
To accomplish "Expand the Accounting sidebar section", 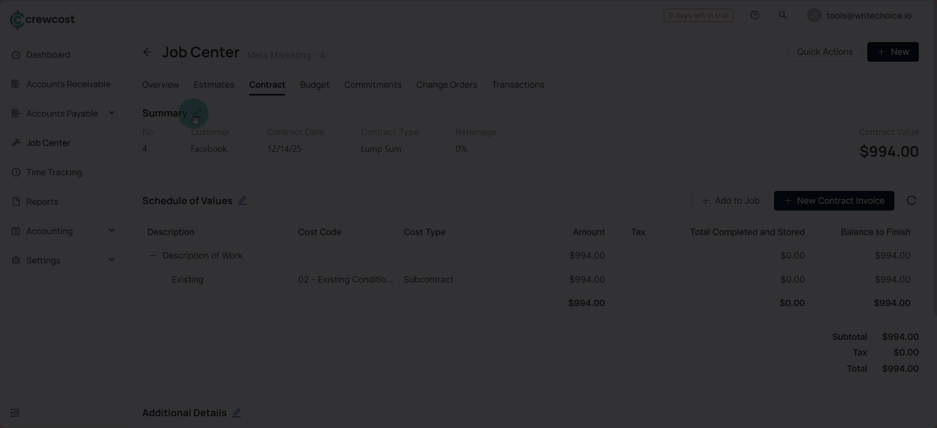I will (x=111, y=231).
